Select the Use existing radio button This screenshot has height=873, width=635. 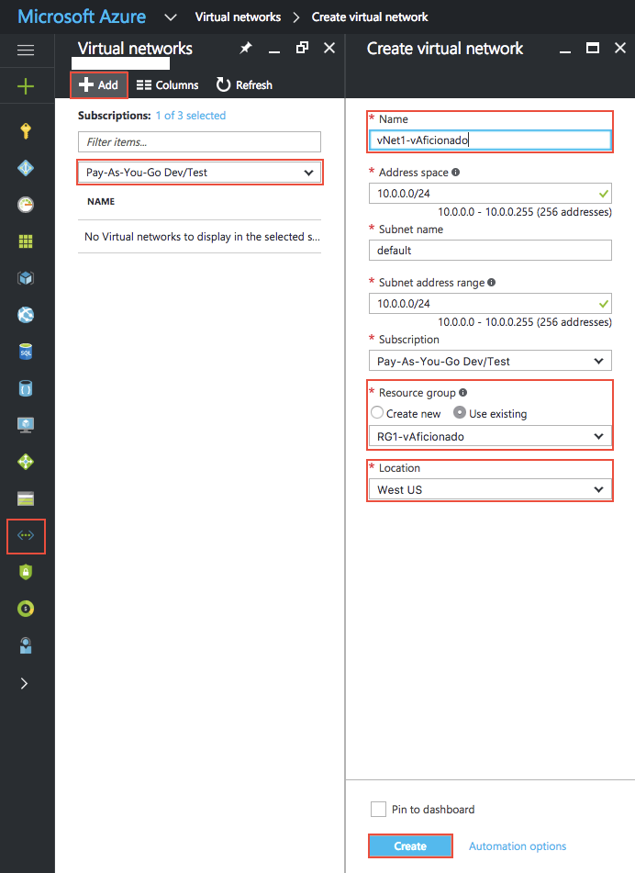point(460,412)
